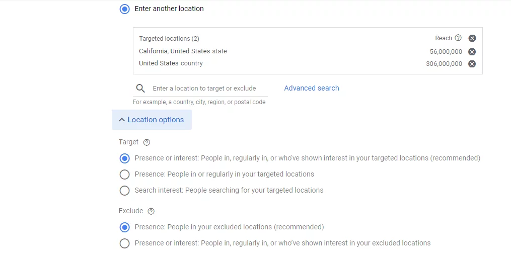Image resolution: width=511 pixels, height=257 pixels.
Task: Choose Presence: People in or regularly in
Action: pyautogui.click(x=124, y=174)
